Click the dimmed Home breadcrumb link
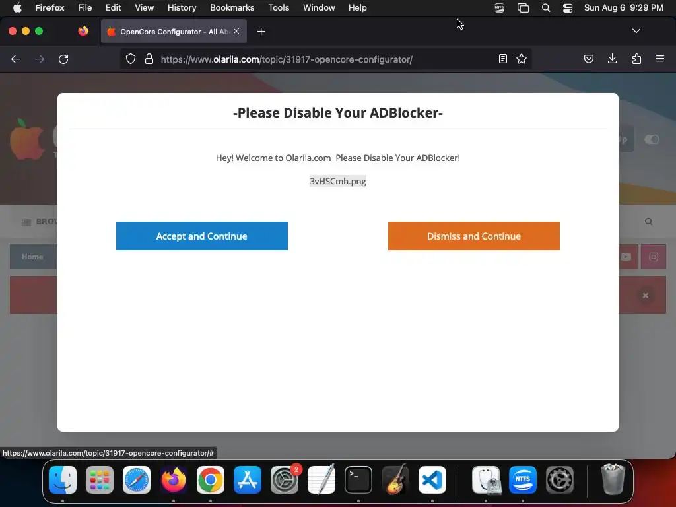This screenshot has height=507, width=676. (32, 257)
